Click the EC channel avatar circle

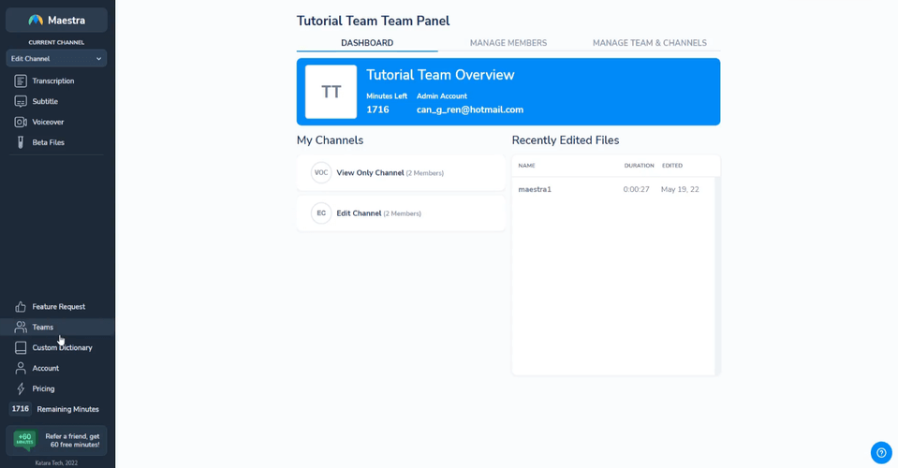click(x=321, y=213)
